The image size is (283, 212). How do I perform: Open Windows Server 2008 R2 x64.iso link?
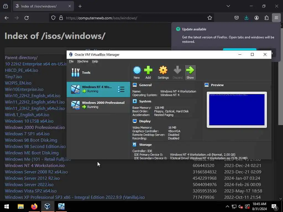click(x=36, y=172)
